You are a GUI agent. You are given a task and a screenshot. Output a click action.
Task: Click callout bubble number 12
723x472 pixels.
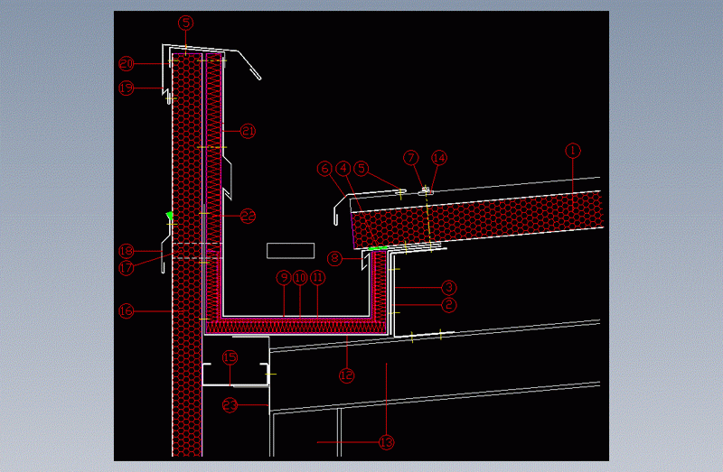pos(346,375)
